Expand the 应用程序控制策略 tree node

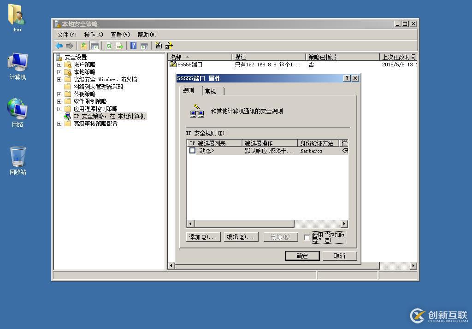click(59, 109)
